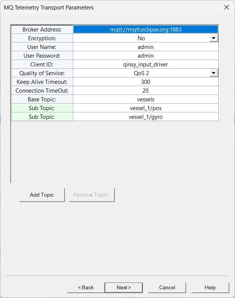Expand the Quality of Service dropdown
This screenshot has width=235, height=298.
[214, 73]
